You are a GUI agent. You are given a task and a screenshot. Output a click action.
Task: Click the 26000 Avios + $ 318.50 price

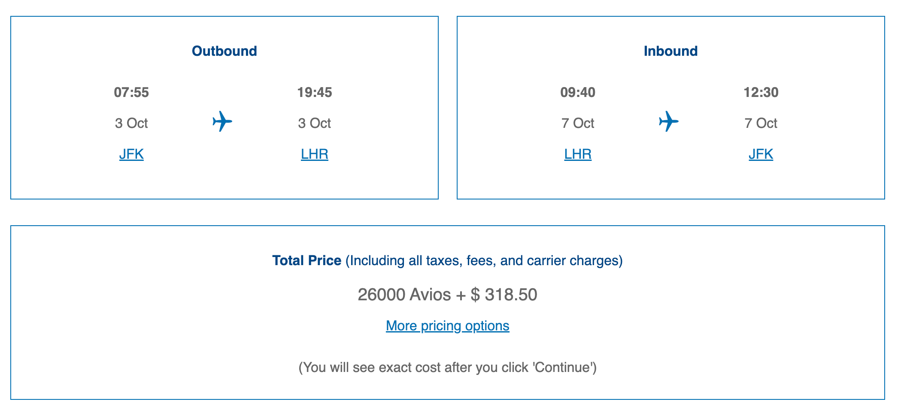[448, 295]
